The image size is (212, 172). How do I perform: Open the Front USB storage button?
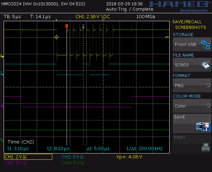click(x=192, y=44)
